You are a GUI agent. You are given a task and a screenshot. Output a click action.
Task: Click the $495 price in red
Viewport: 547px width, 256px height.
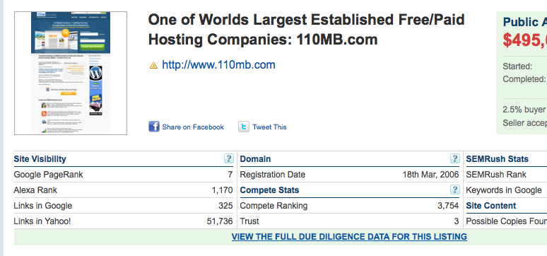524,40
